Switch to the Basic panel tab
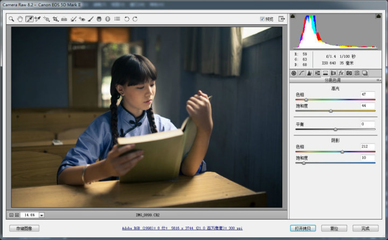 click(x=294, y=73)
